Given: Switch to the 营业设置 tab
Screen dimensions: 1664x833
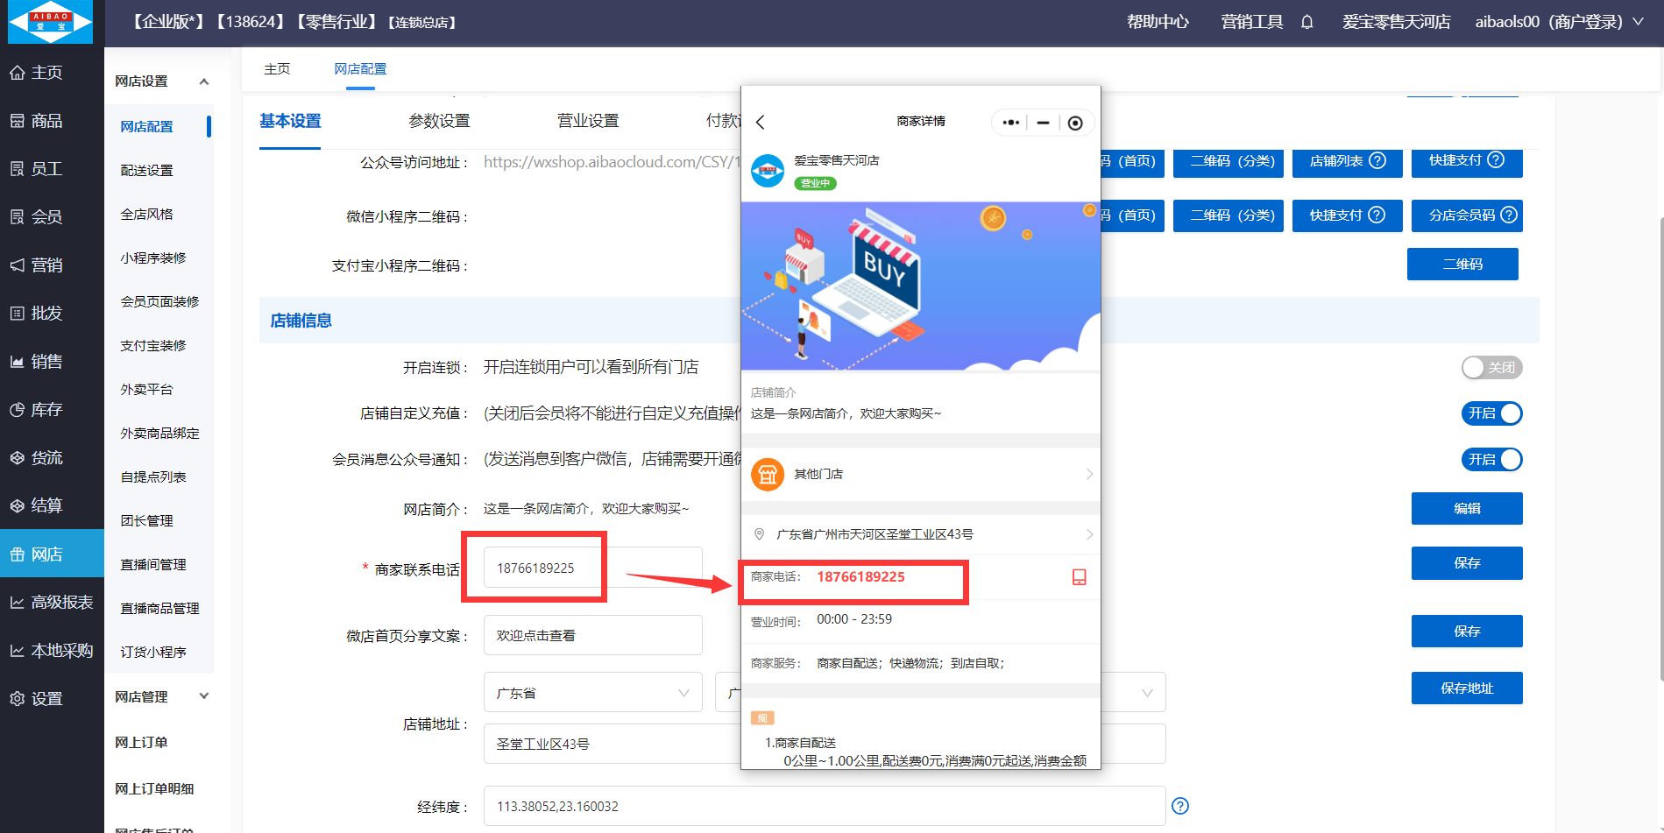Looking at the screenshot, I should [588, 121].
